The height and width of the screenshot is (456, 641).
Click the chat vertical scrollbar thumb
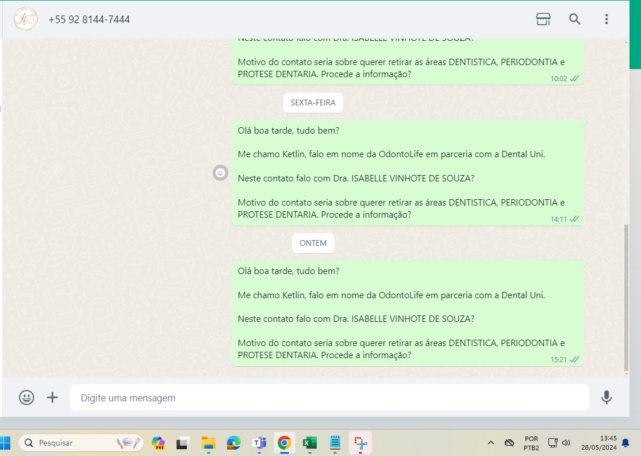click(x=626, y=297)
